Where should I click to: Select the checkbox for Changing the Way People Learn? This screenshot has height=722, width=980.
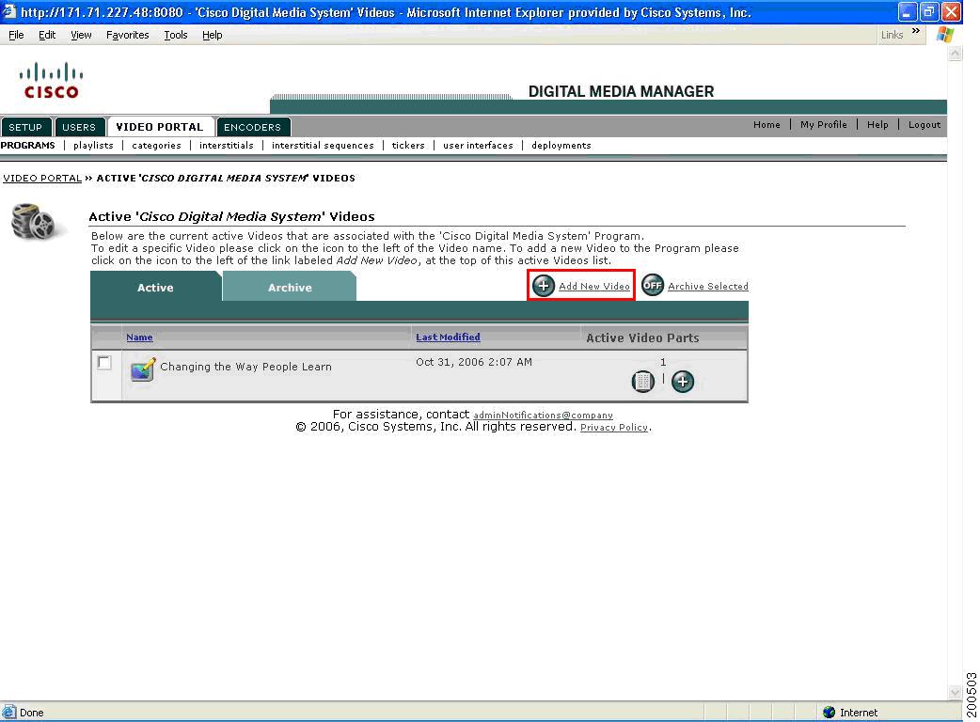[x=104, y=362]
